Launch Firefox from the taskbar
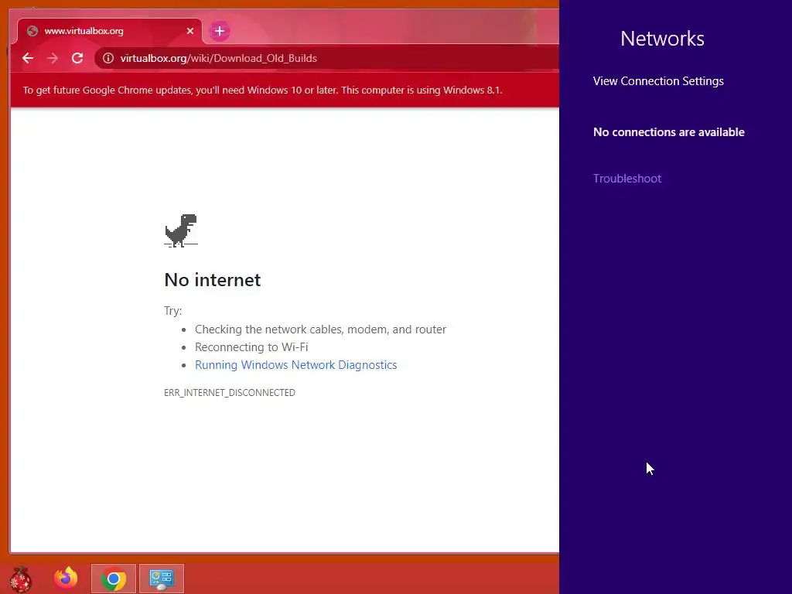 (x=67, y=578)
